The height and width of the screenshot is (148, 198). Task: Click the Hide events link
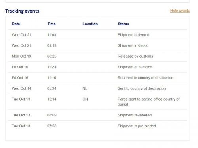[x=180, y=11]
